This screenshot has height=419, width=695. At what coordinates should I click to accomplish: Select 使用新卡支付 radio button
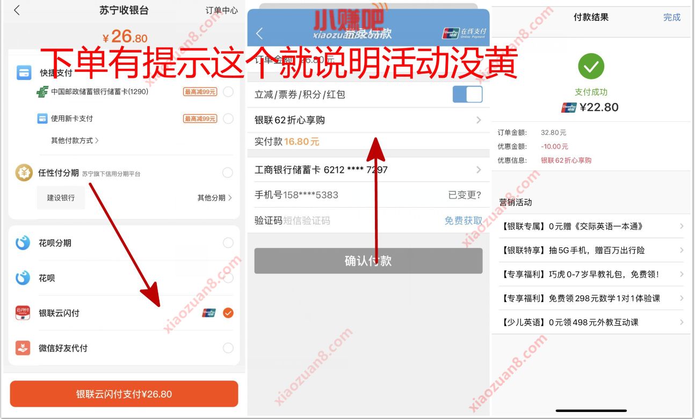tap(228, 119)
